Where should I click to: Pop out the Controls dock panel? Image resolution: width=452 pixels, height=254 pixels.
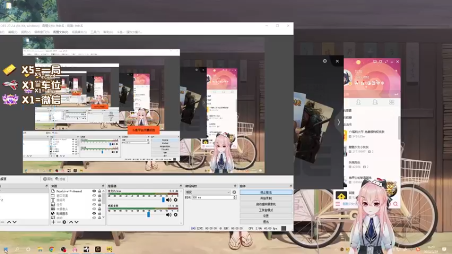(290, 186)
